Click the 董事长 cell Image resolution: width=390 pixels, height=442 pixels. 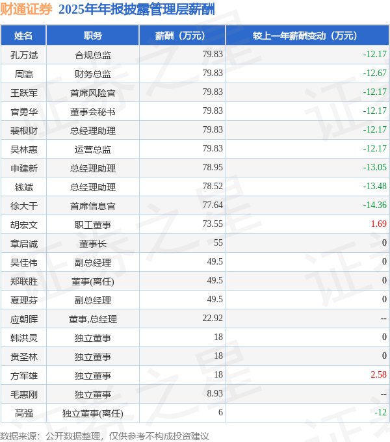[x=93, y=244]
